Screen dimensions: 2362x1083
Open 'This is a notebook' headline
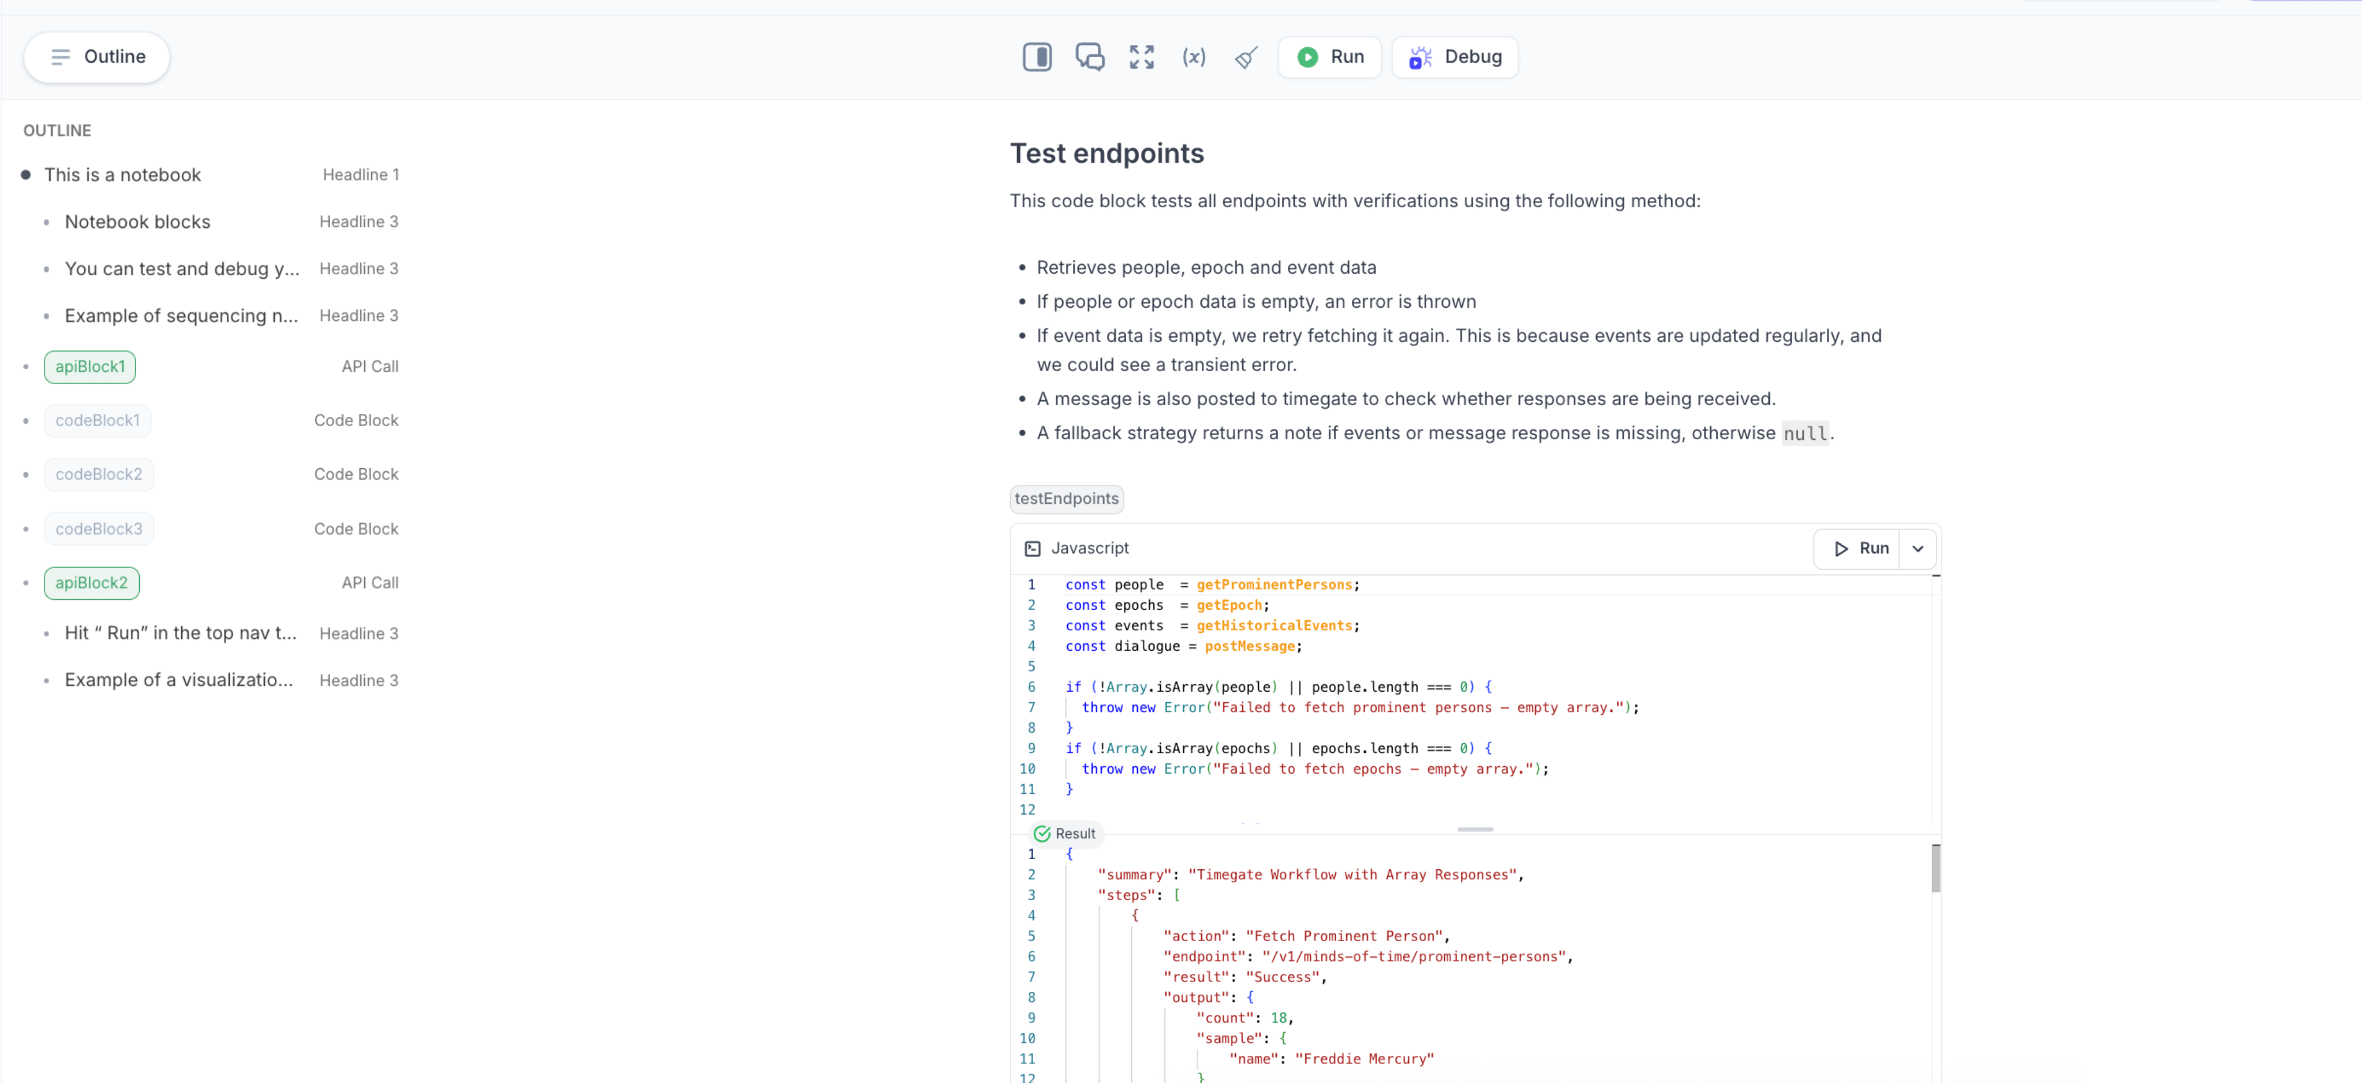[x=122, y=174]
